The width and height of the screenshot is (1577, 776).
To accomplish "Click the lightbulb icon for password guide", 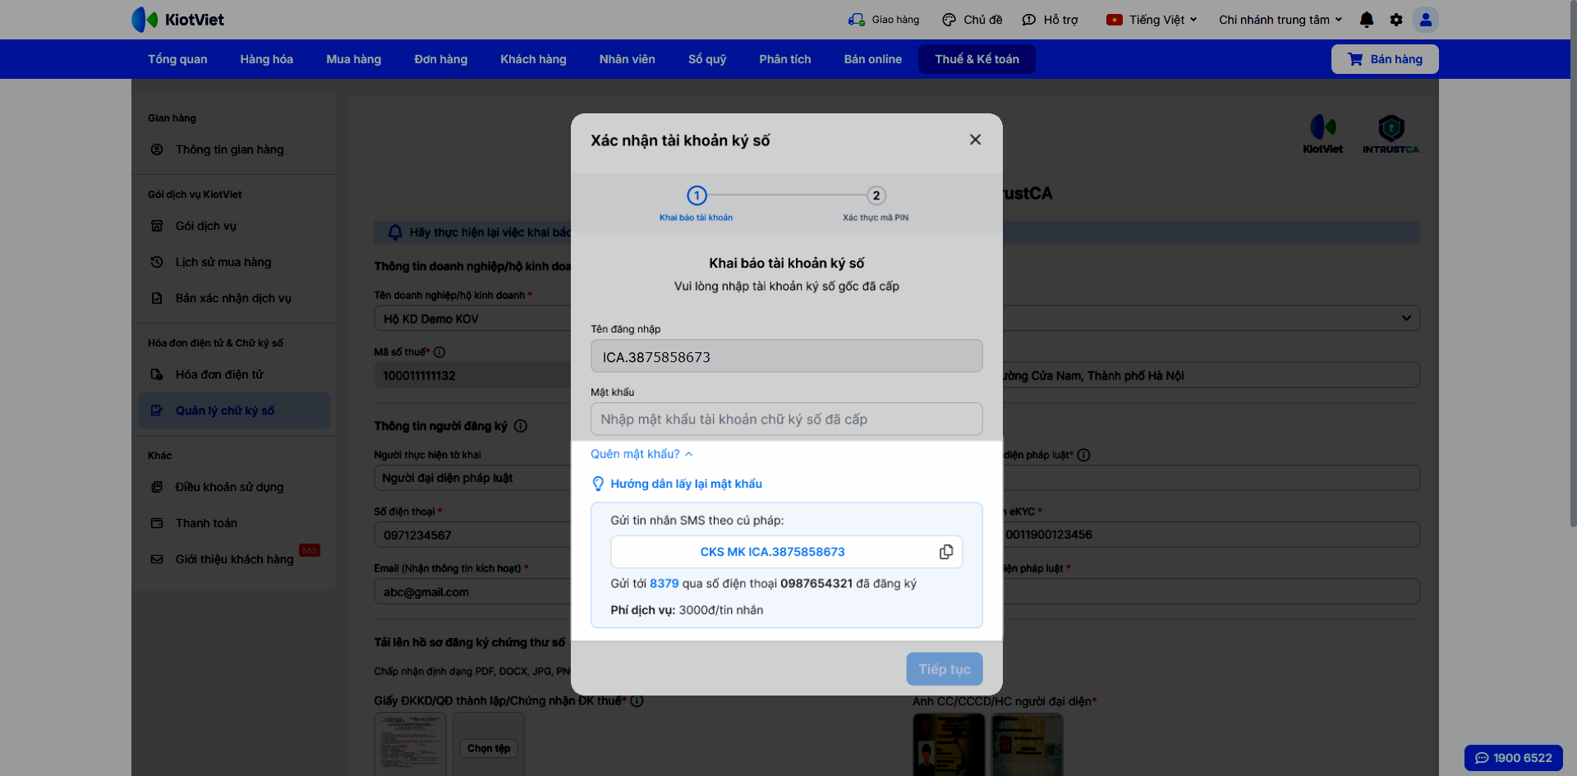I will (x=598, y=484).
